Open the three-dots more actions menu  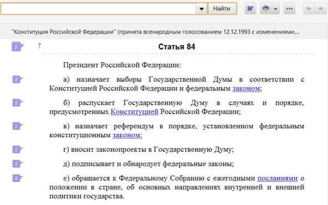coord(290,8)
